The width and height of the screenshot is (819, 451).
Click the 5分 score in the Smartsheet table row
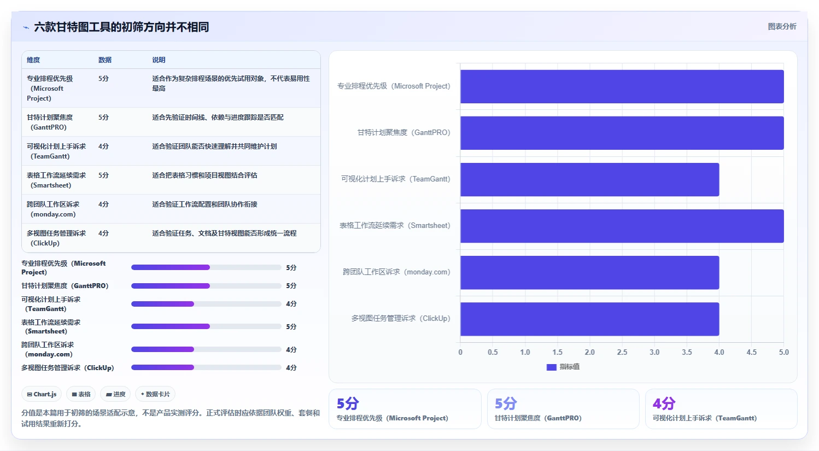point(103,175)
